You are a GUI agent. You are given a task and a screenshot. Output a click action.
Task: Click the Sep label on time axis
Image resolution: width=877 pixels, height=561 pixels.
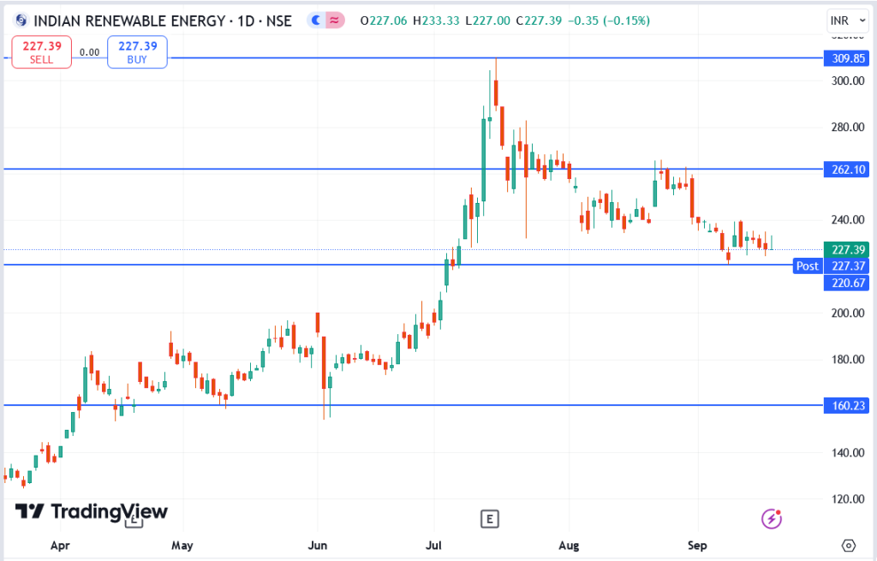[697, 546]
